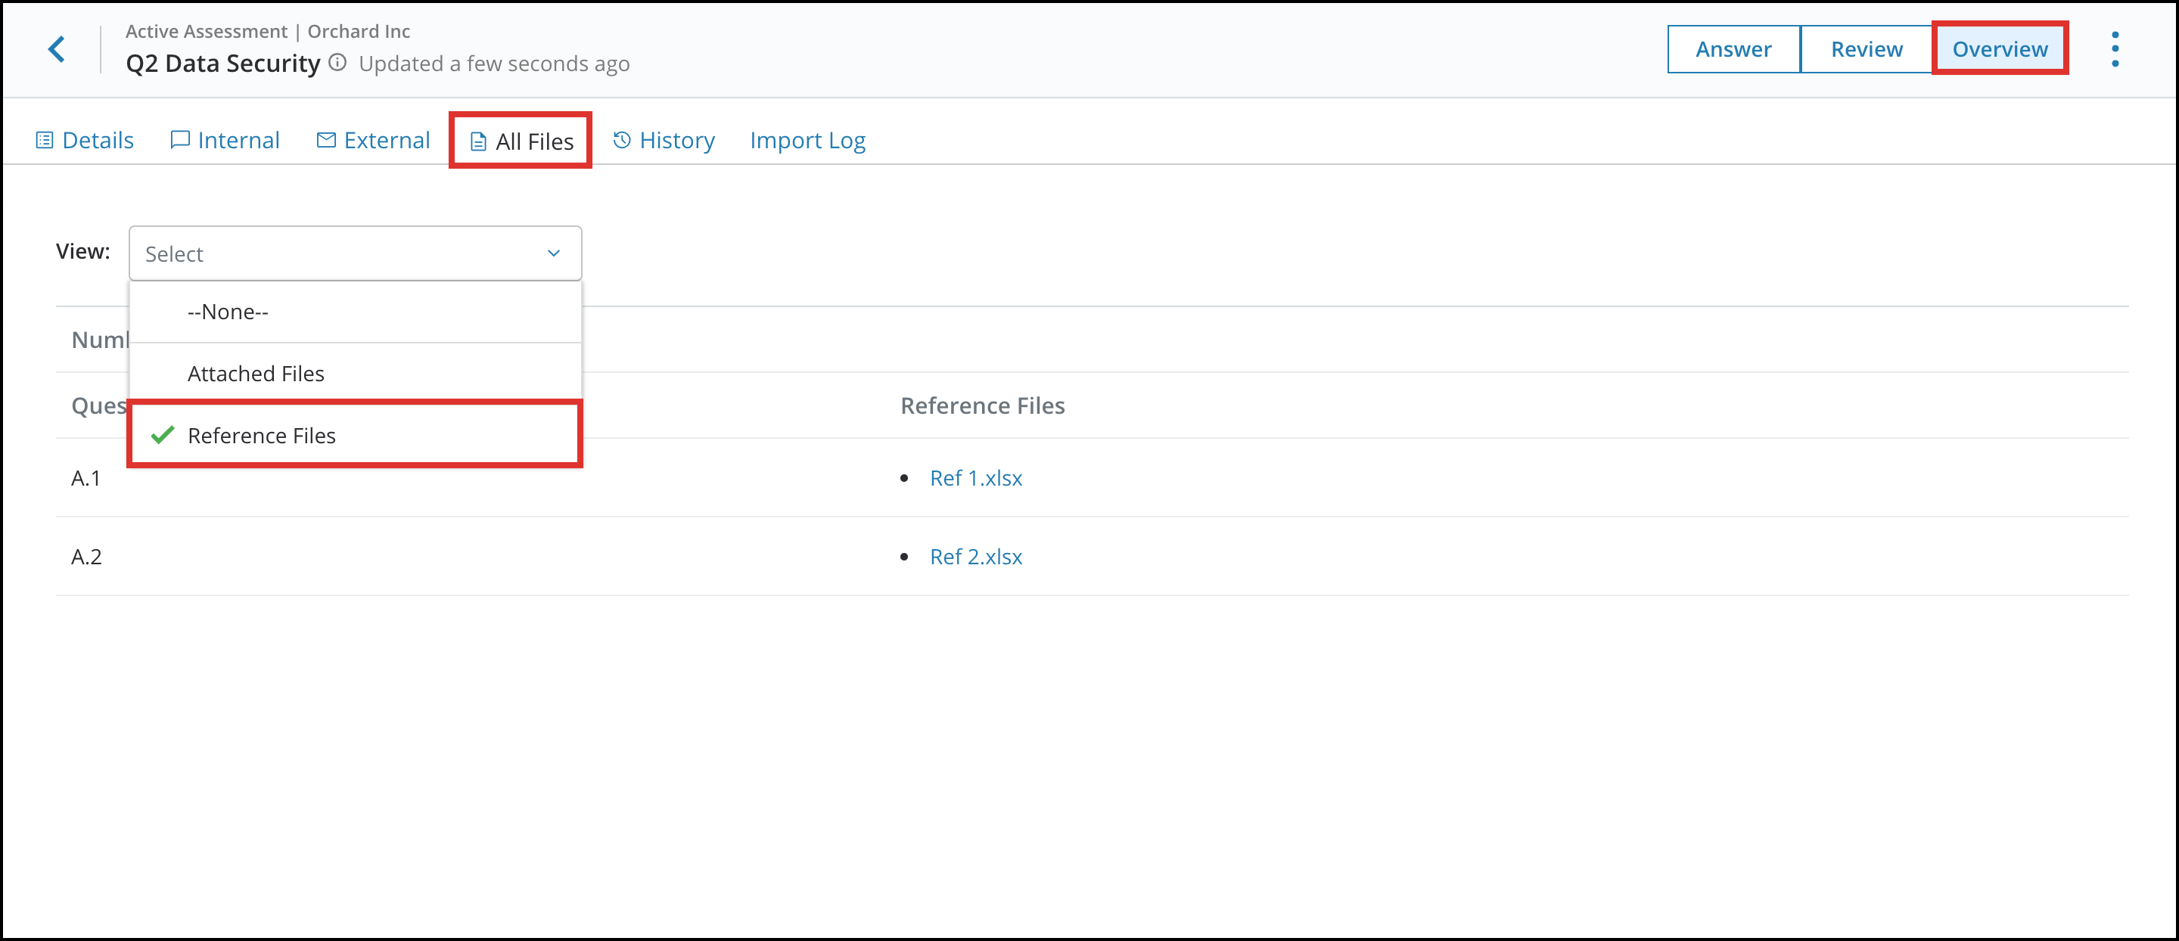
Task: Open the Ref 2.xlsx reference file
Action: coord(975,556)
